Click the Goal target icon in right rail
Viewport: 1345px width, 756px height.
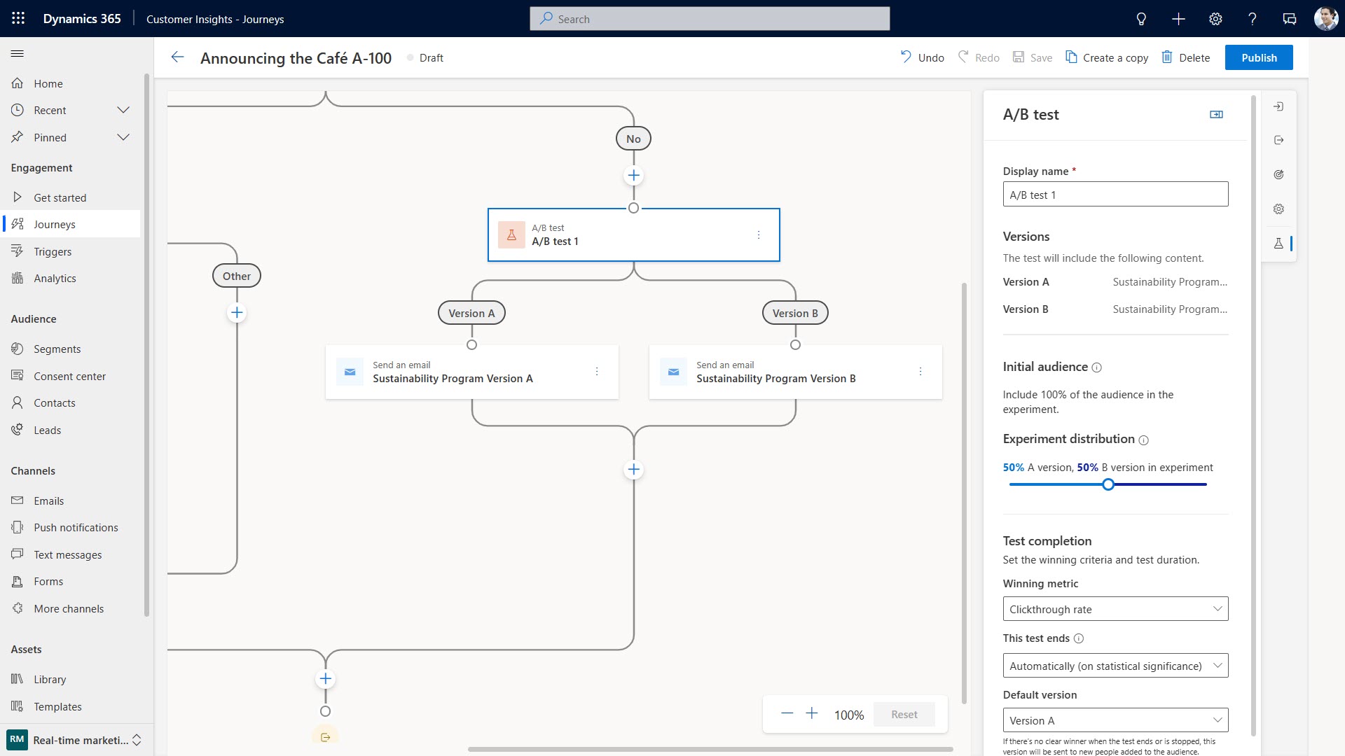1279,174
